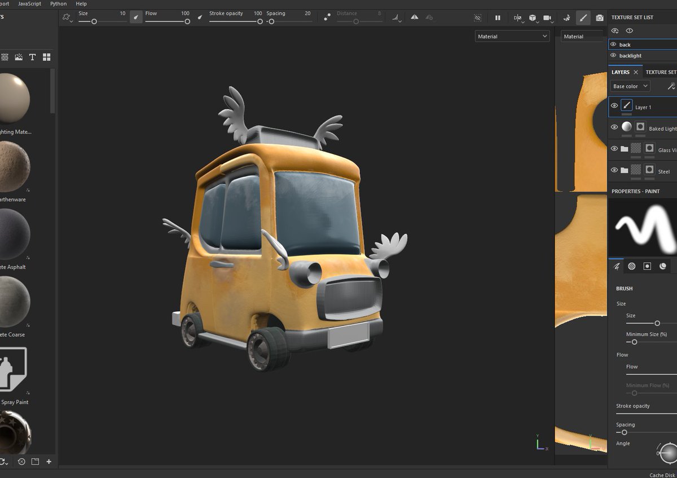Open the text filter icon in assets
Screen dimensions: 677x478
coord(32,57)
